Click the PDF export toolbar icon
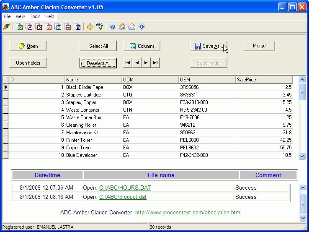The width and height of the screenshot is (309, 232). click(49, 27)
